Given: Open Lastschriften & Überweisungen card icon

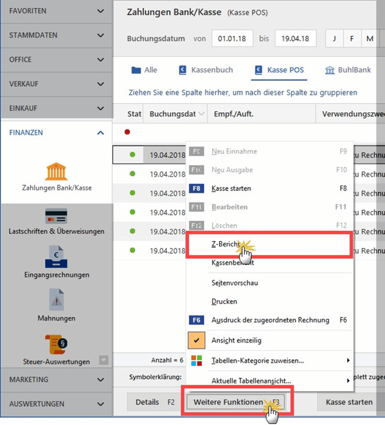Looking at the screenshot, I should 56,216.
